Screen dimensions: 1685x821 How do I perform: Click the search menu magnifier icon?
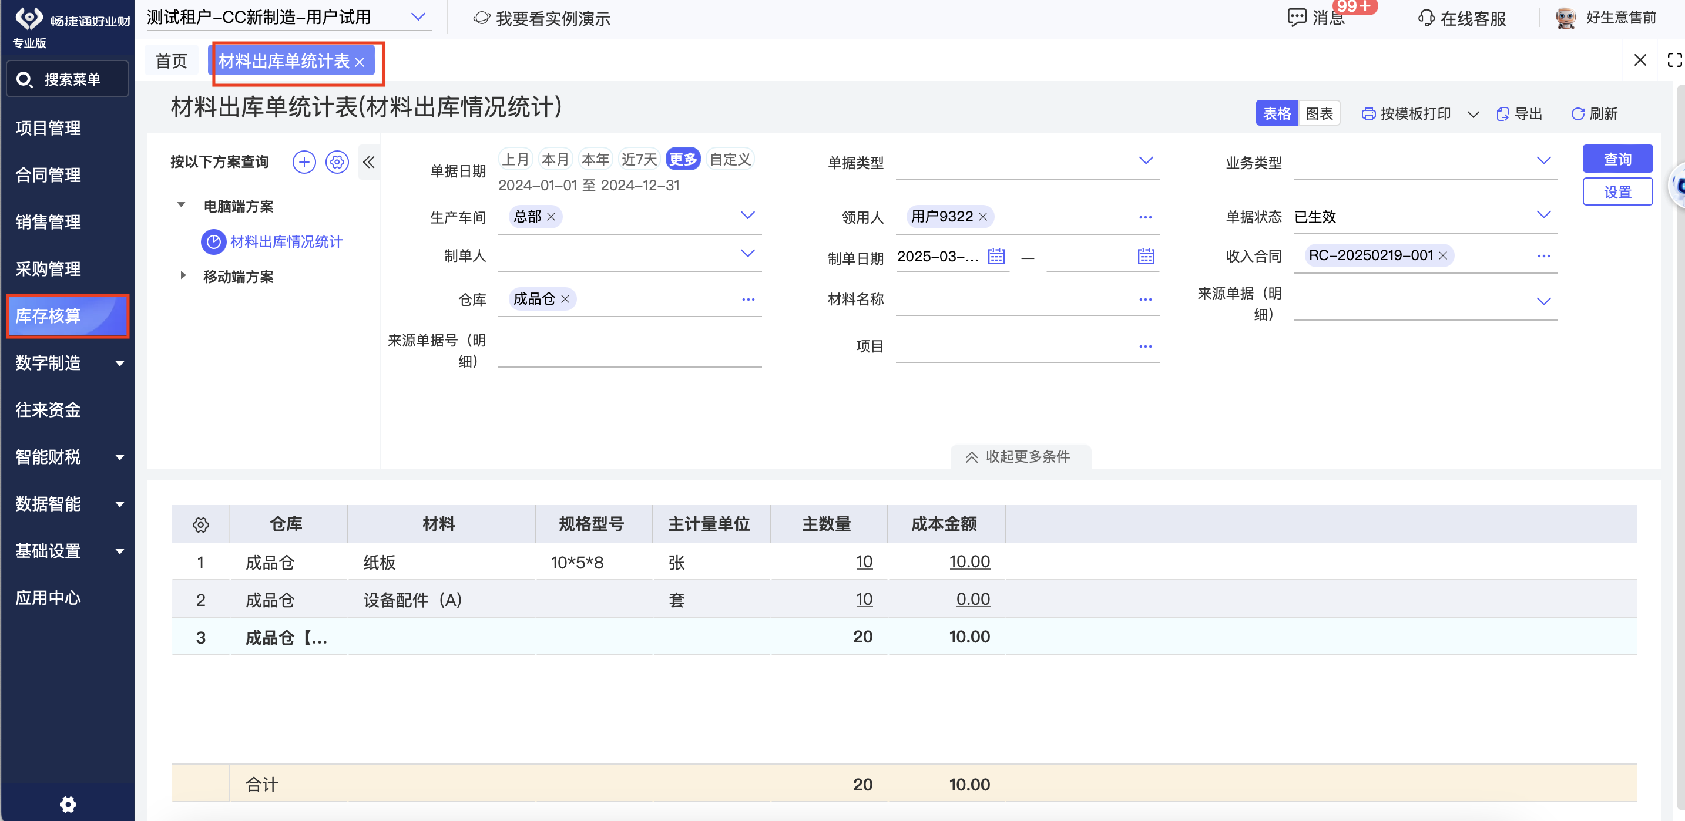24,80
